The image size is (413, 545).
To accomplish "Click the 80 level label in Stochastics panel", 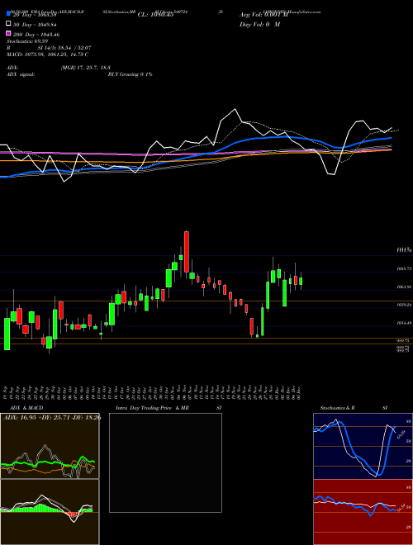I will coord(409,421).
